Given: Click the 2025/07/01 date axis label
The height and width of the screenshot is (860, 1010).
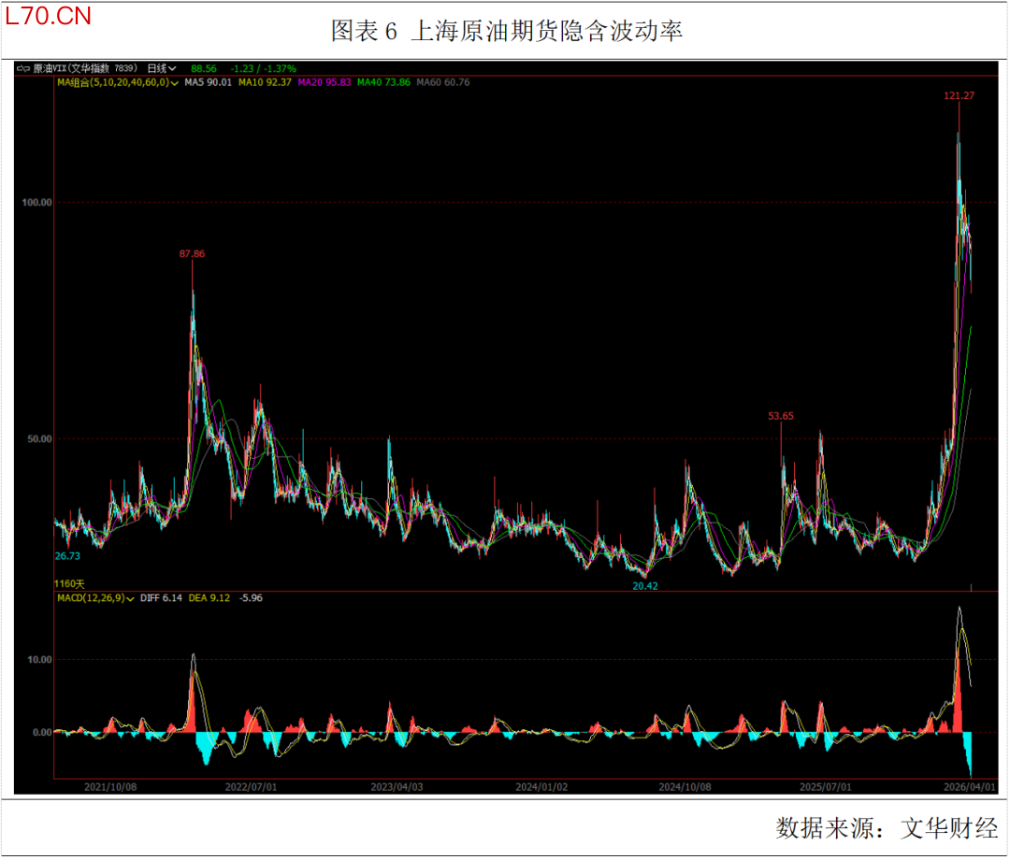Looking at the screenshot, I should tap(826, 788).
